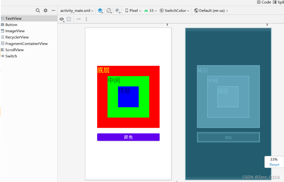
Task: Click horizontal expand arrows icon
Action: click(79, 19)
